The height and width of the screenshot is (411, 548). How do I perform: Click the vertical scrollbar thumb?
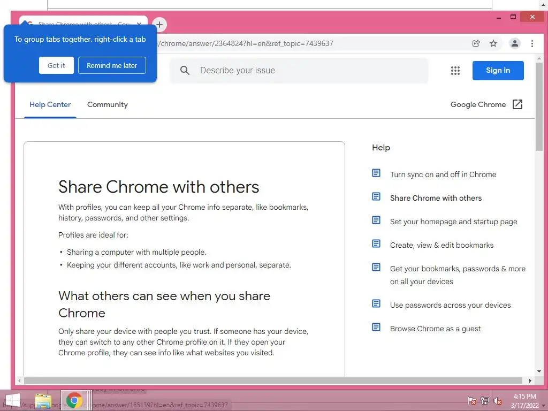tap(539, 106)
